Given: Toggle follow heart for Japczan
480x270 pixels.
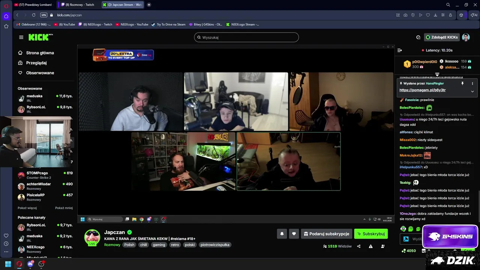Looking at the screenshot, I should [x=294, y=234].
